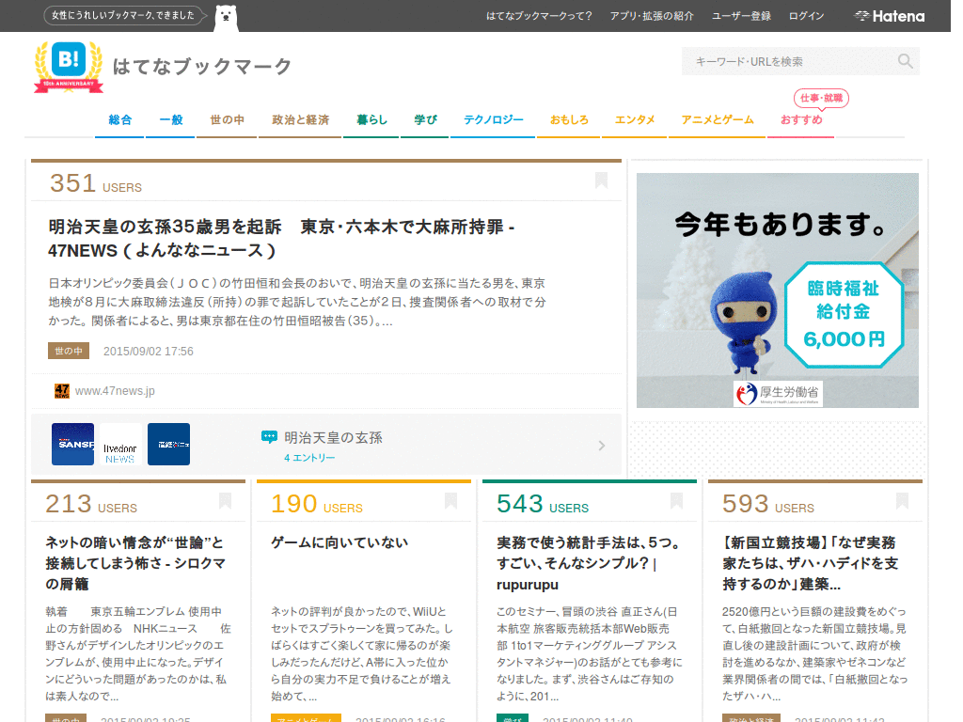Select the 政治と経済 tab

pos(300,119)
